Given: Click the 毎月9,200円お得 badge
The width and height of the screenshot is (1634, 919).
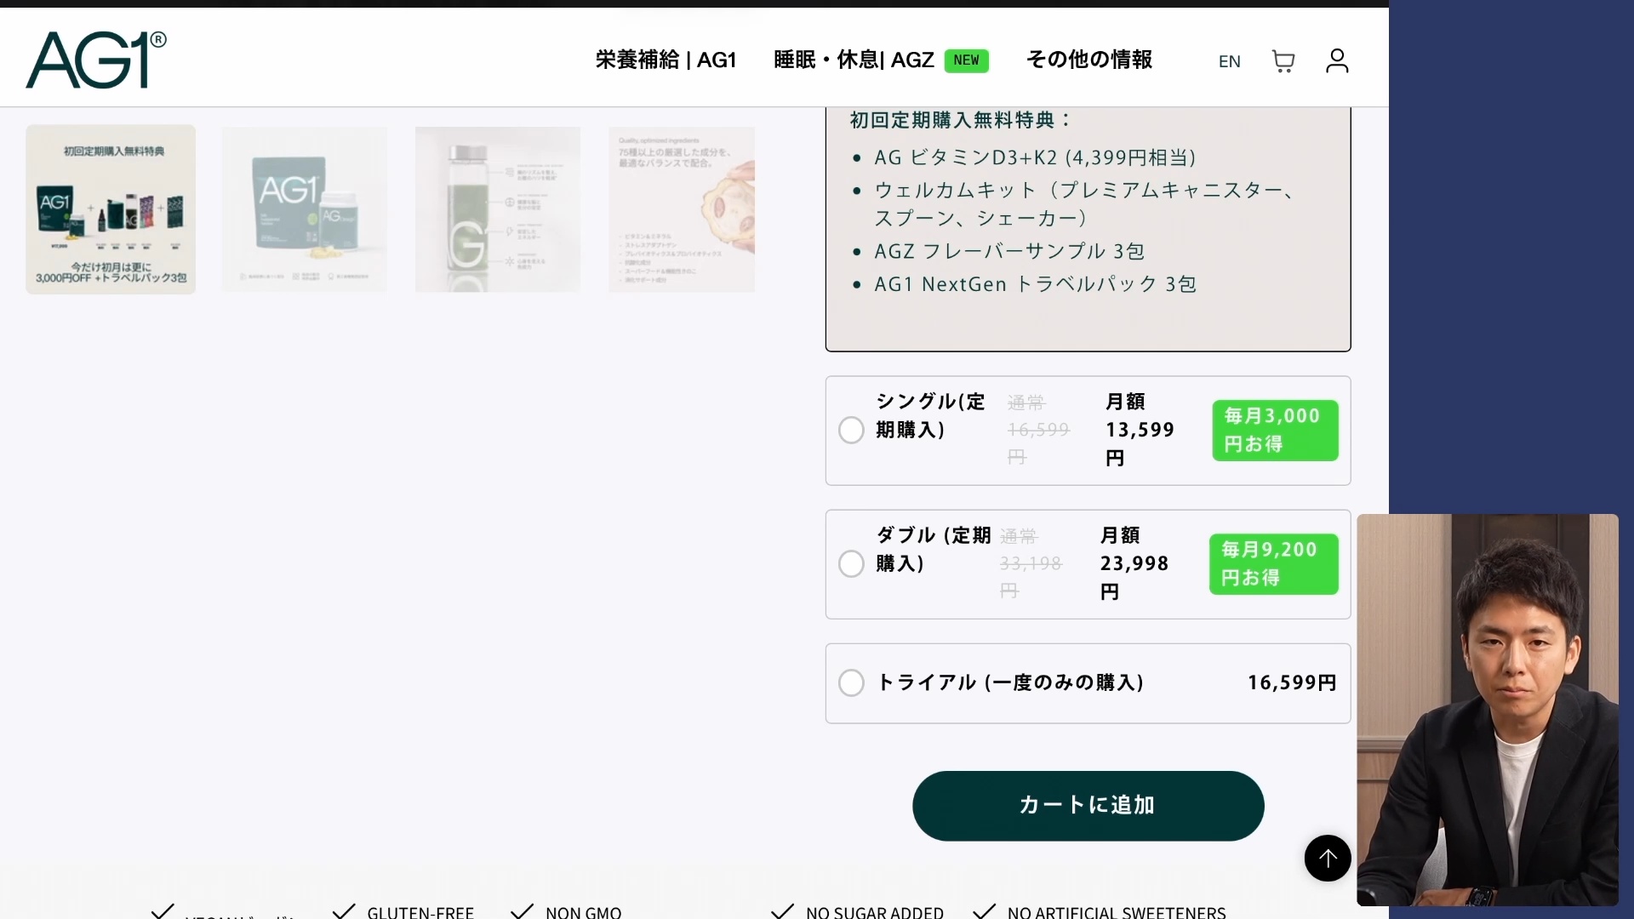Looking at the screenshot, I should 1273,563.
